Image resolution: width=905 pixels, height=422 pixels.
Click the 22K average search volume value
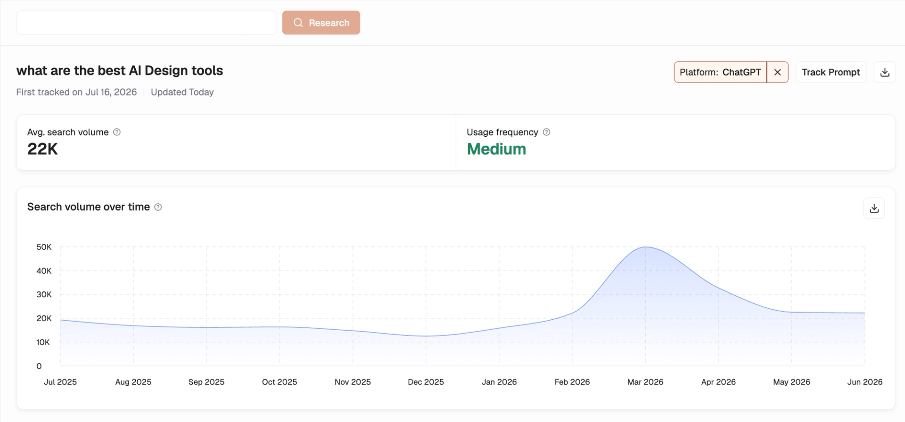click(42, 149)
